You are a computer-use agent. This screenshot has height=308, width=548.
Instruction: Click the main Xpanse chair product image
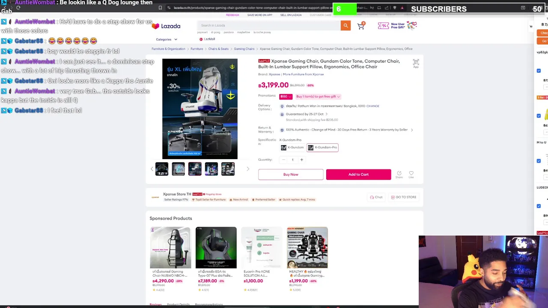tap(200, 109)
